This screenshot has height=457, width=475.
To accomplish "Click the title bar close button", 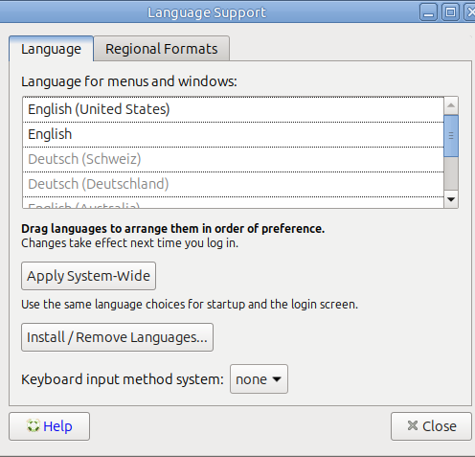I will 470,12.
